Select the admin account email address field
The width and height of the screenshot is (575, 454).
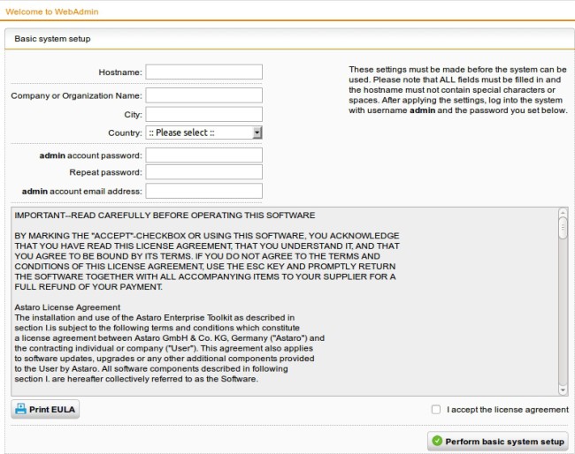[x=203, y=191]
